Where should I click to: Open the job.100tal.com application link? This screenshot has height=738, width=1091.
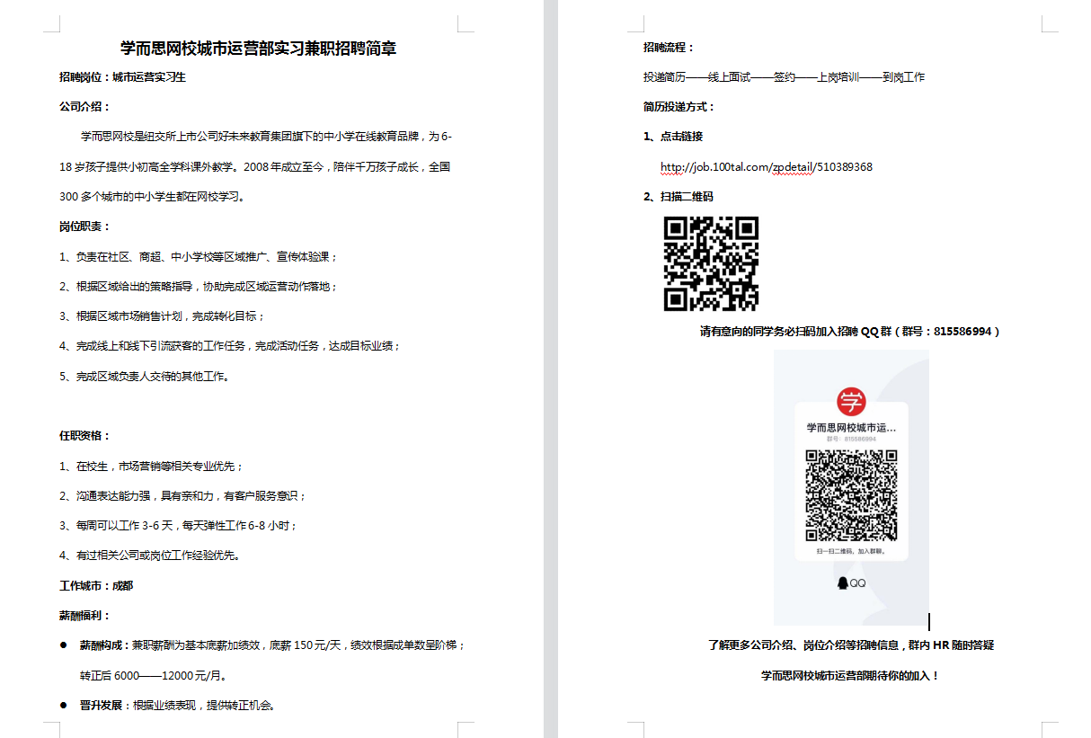pos(766,167)
